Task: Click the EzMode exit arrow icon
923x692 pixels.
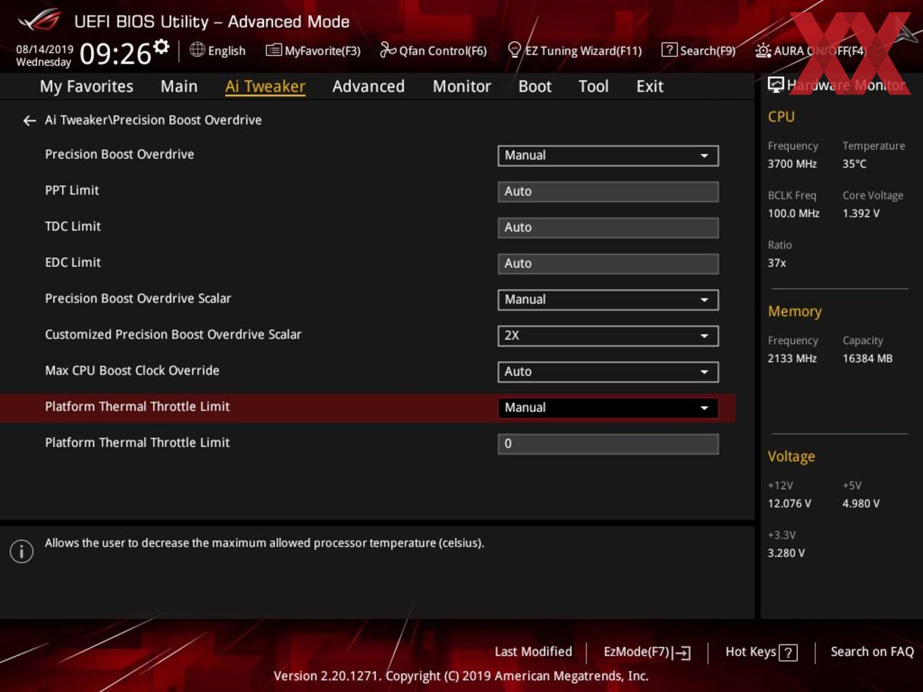Action: pyautogui.click(x=682, y=653)
